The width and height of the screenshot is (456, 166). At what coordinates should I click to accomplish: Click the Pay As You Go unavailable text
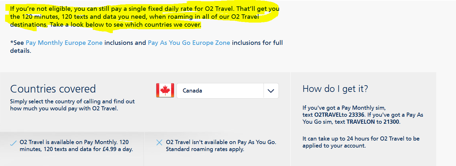[221, 142]
